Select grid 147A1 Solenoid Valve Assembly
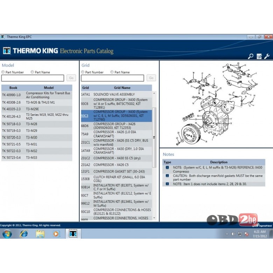 [117, 94]
